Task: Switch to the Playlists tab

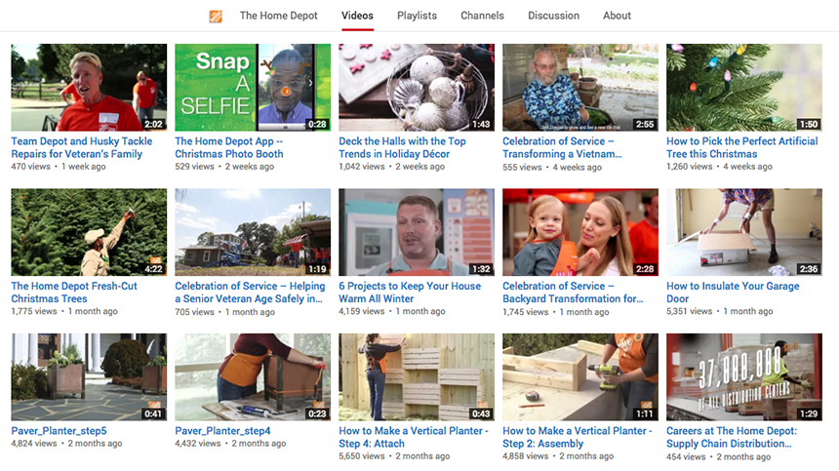Action: pos(417,16)
